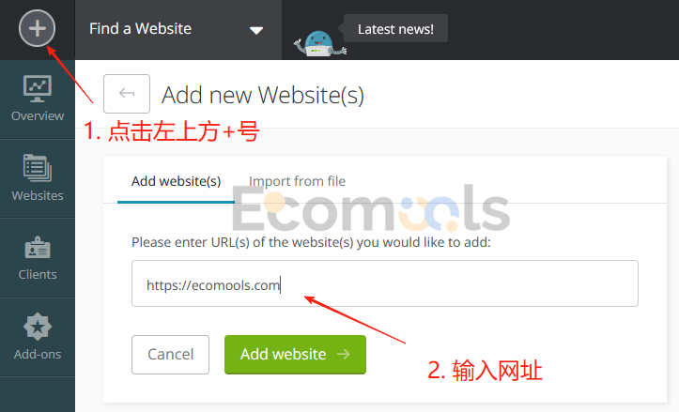Click the Add-ons label in the sidebar
Viewport: 679px width, 412px height.
pyautogui.click(x=38, y=354)
